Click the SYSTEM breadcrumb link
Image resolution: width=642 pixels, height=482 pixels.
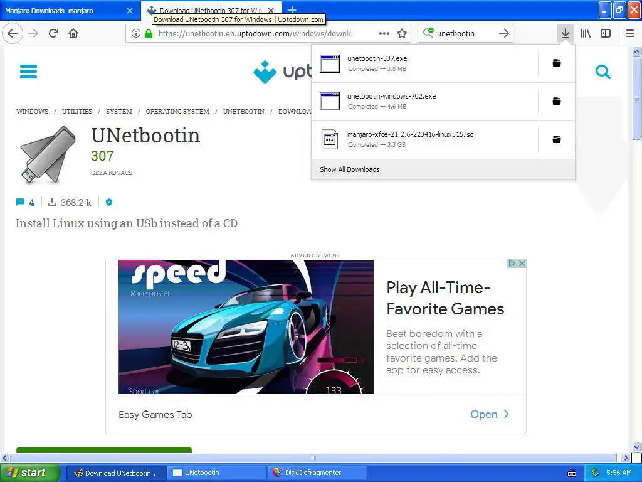coord(118,112)
